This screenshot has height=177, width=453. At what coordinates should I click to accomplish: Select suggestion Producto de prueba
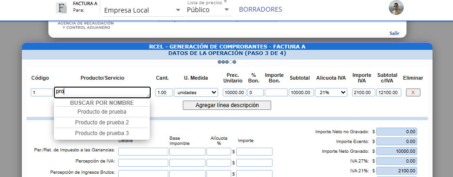[102, 112]
